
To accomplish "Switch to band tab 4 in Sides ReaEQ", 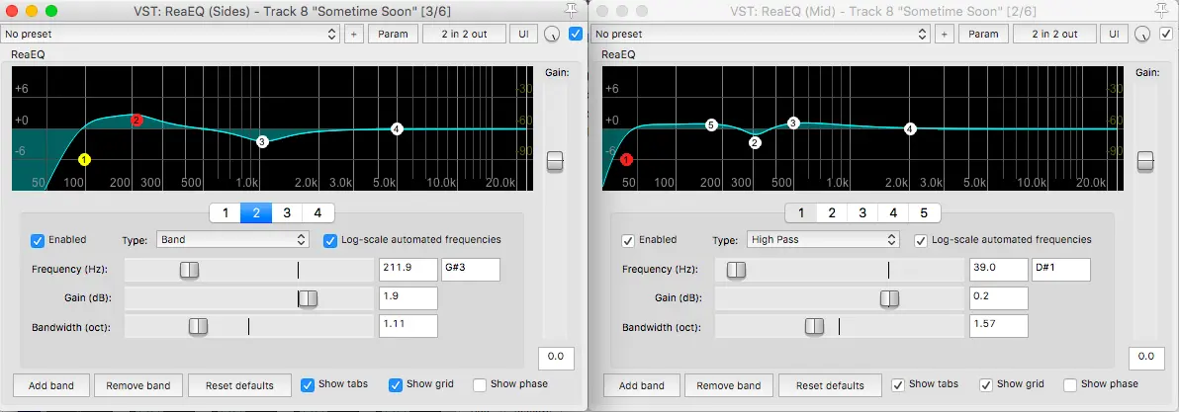I will 317,212.
